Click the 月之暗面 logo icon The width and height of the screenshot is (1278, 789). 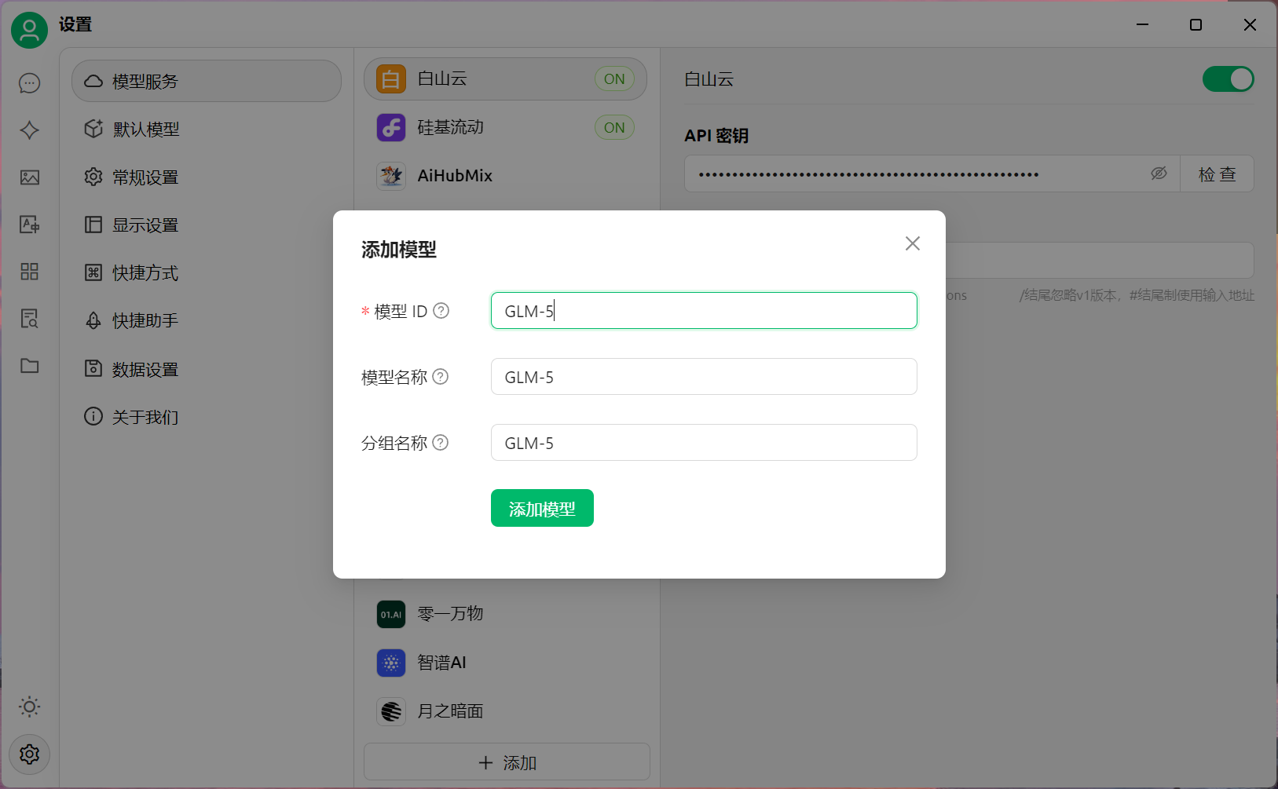pyautogui.click(x=391, y=711)
